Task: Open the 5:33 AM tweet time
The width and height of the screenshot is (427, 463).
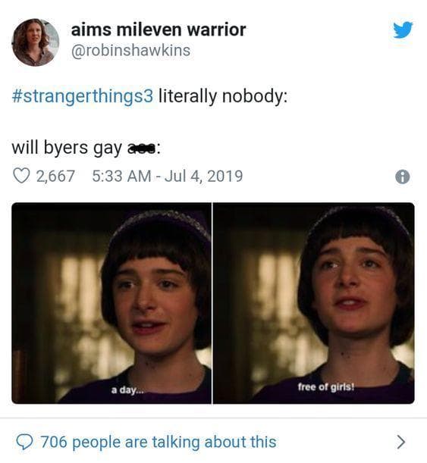Action: 121,176
